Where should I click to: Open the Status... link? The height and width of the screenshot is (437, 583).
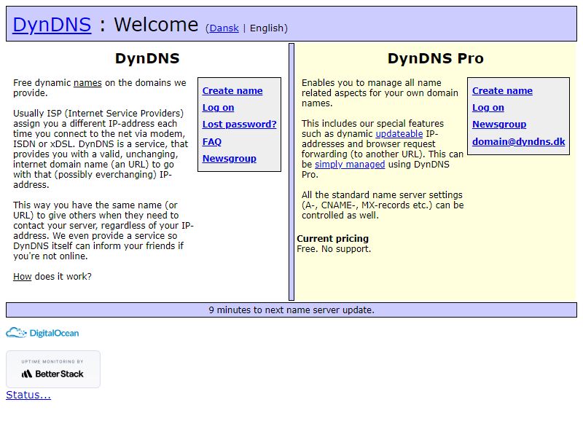28,395
